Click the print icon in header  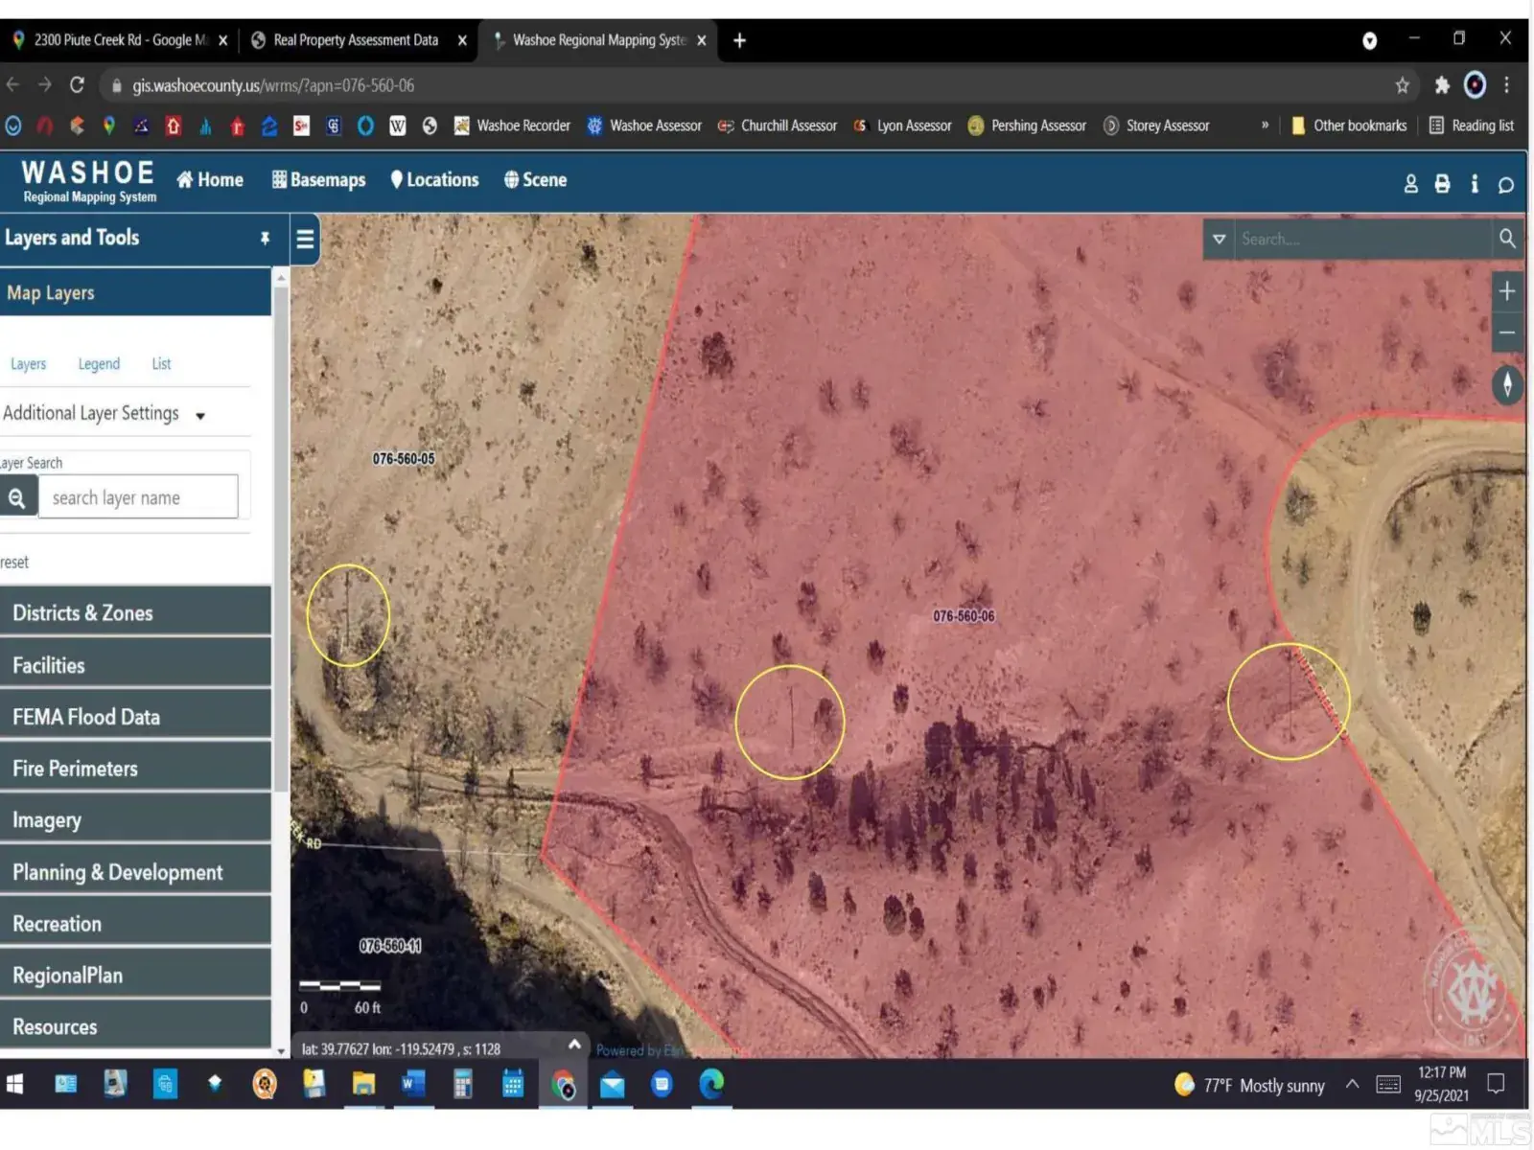coord(1442,183)
